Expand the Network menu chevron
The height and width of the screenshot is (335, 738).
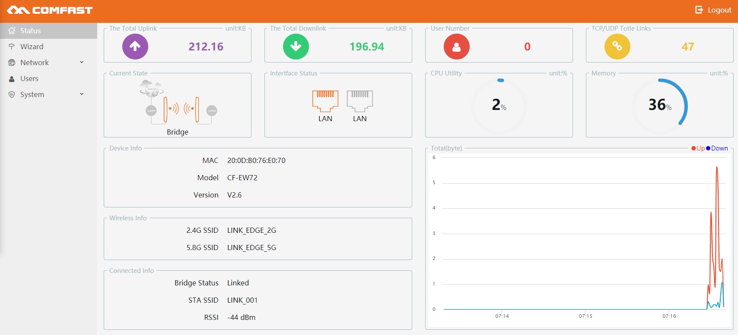82,63
